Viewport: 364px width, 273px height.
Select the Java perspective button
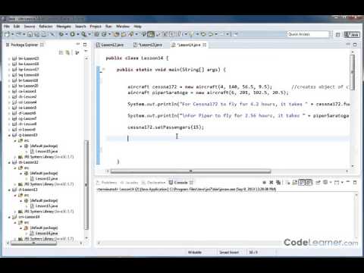352,34
